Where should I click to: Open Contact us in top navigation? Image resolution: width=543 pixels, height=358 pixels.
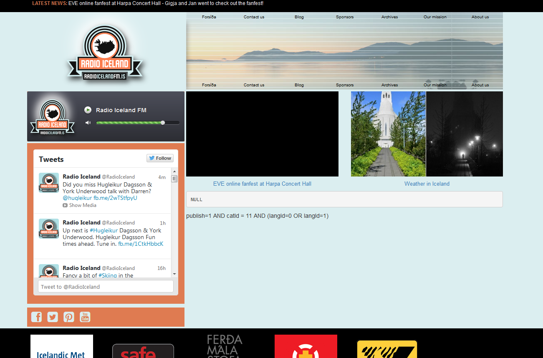click(254, 17)
